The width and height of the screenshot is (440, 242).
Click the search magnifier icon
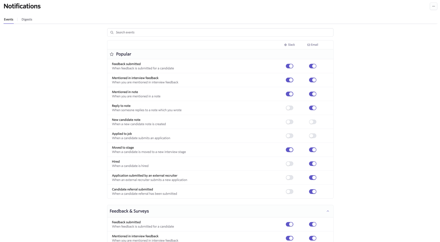(112, 32)
